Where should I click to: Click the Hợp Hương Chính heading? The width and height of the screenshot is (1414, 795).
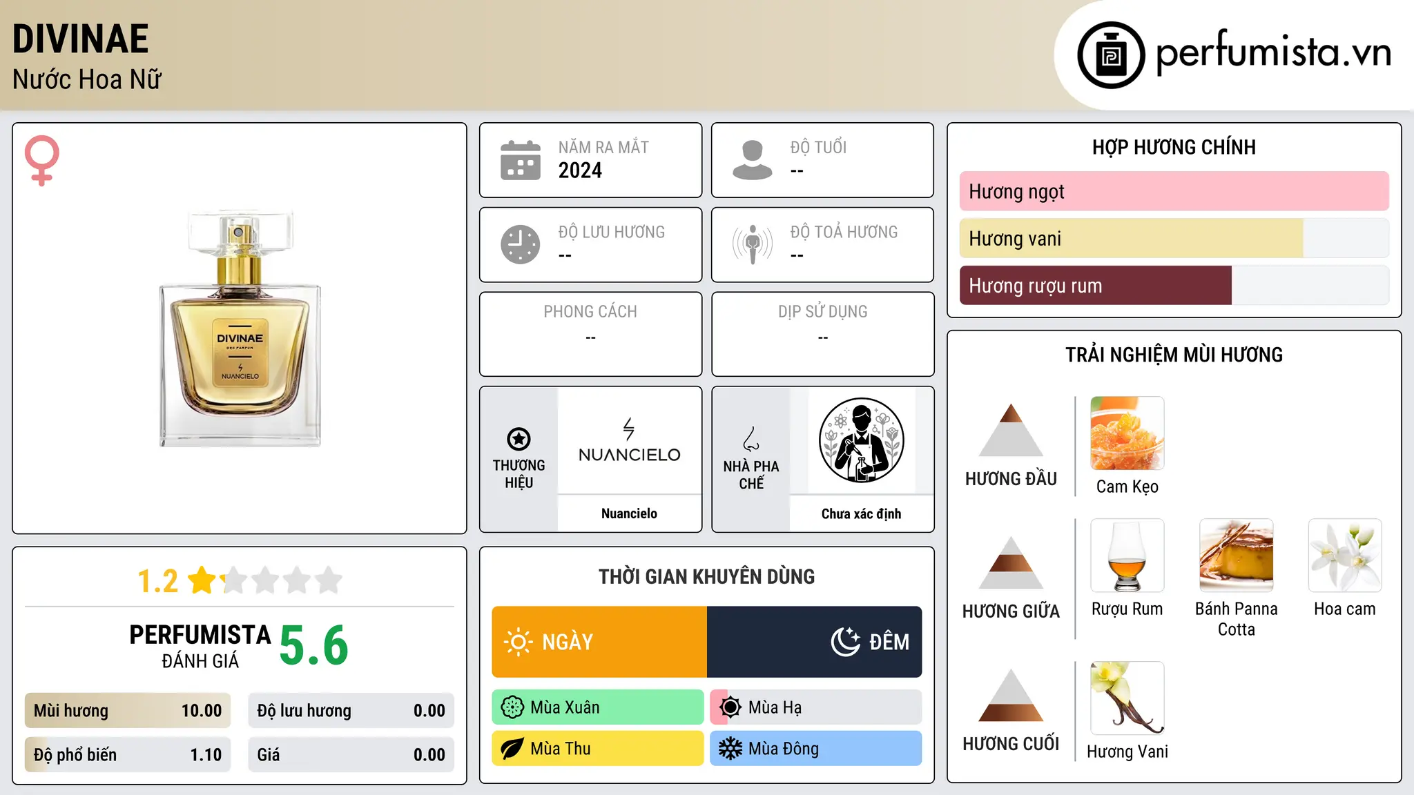[1174, 147]
